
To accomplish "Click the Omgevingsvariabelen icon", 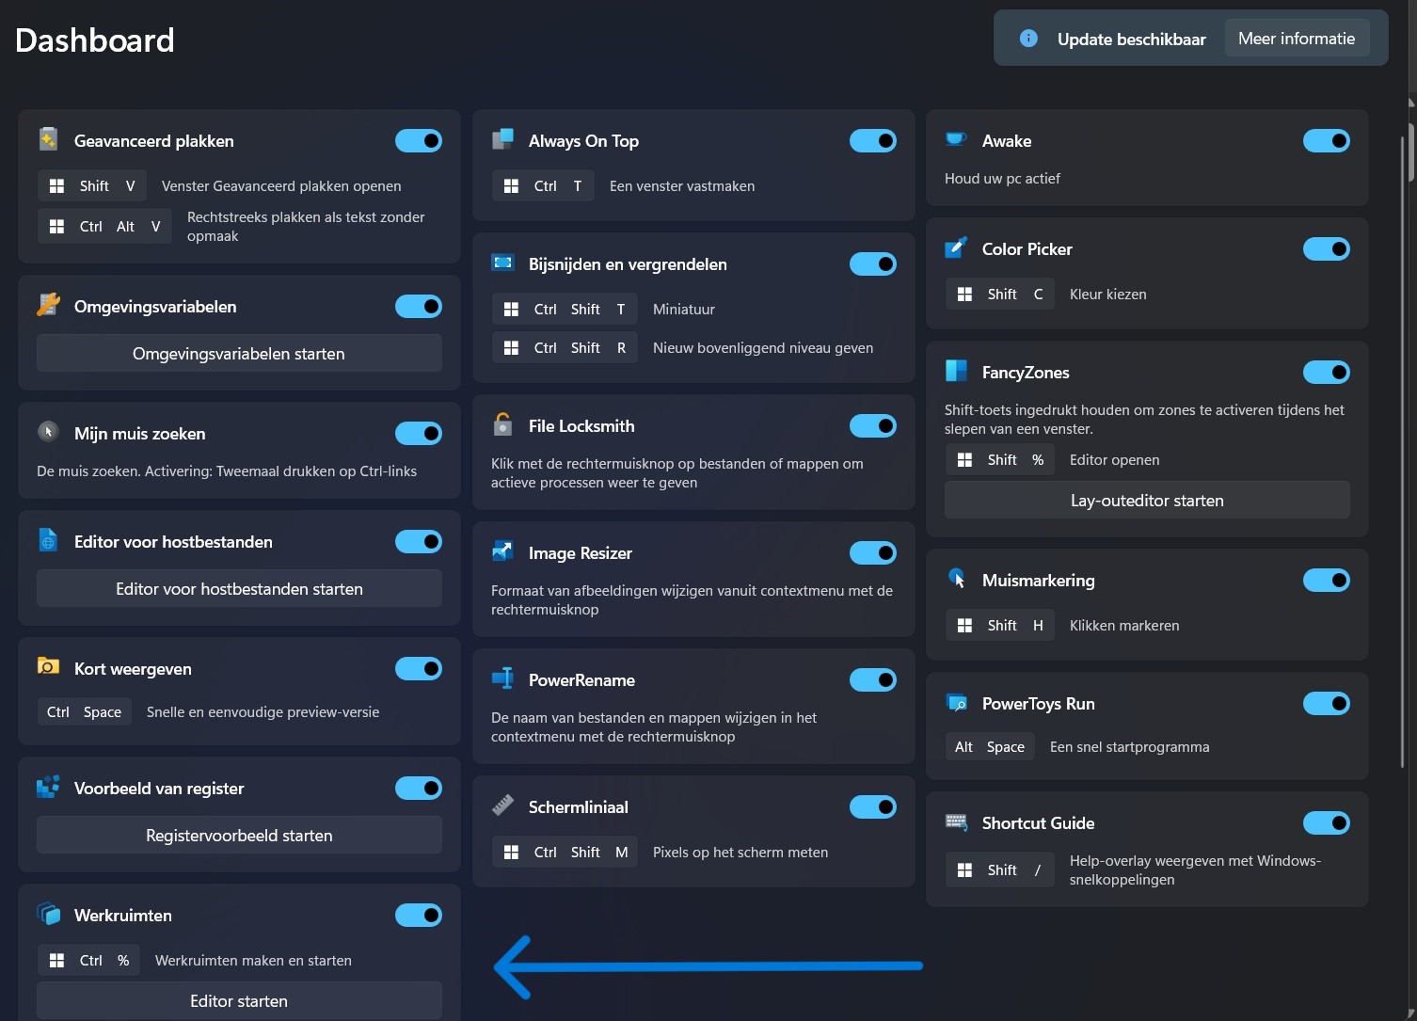I will point(48,305).
